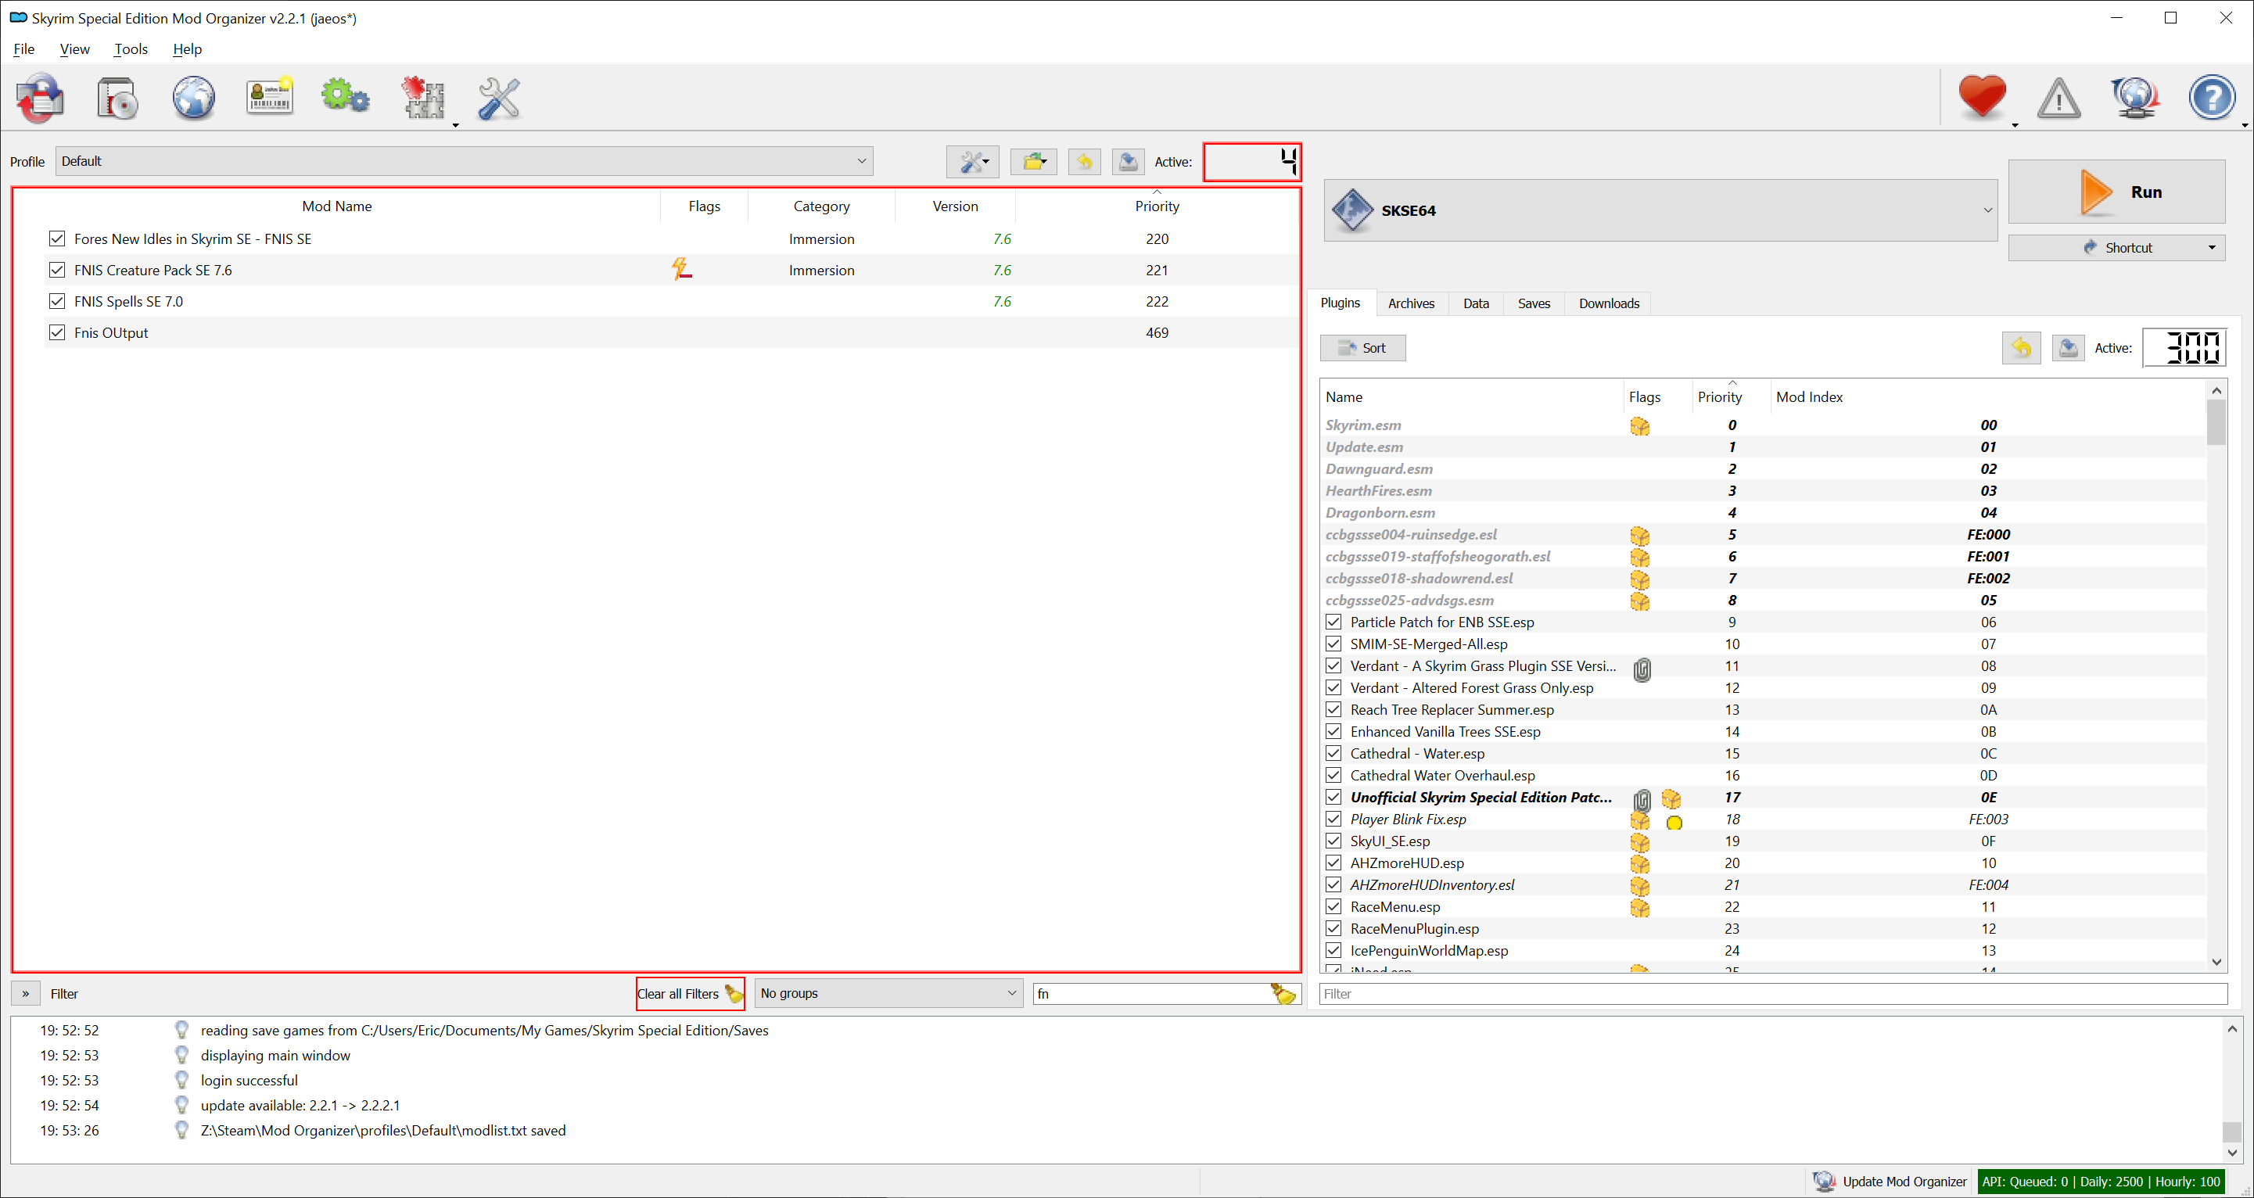
Task: Click the paperclip flag on Verdant Grass Plugin
Action: (x=1642, y=669)
